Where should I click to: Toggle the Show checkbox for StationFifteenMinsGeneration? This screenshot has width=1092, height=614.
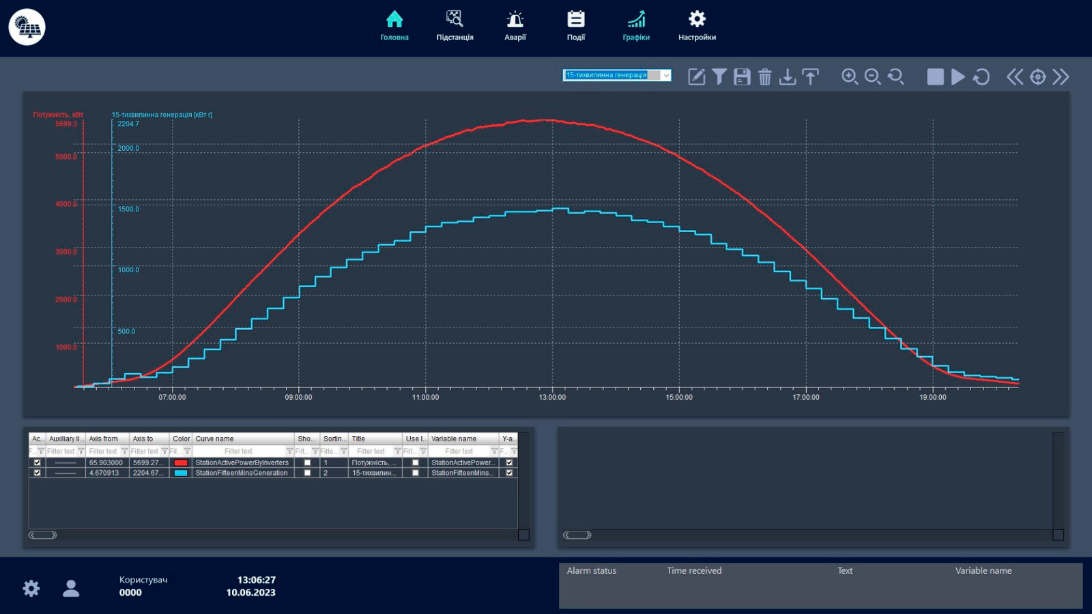point(307,473)
